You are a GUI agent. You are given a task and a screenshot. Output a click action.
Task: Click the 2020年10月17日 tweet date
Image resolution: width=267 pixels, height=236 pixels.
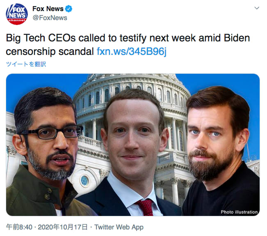[x=63, y=227]
